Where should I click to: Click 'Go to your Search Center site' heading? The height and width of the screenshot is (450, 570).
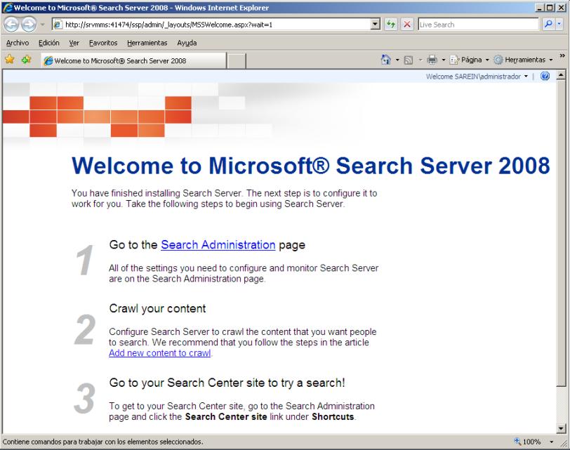click(x=227, y=383)
